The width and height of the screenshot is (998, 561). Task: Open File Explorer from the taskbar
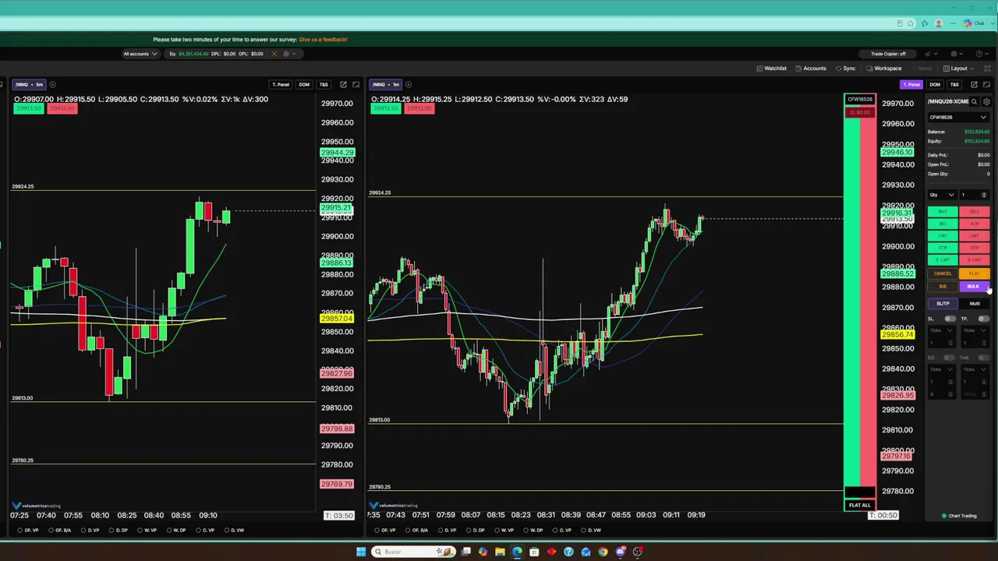tap(500, 552)
